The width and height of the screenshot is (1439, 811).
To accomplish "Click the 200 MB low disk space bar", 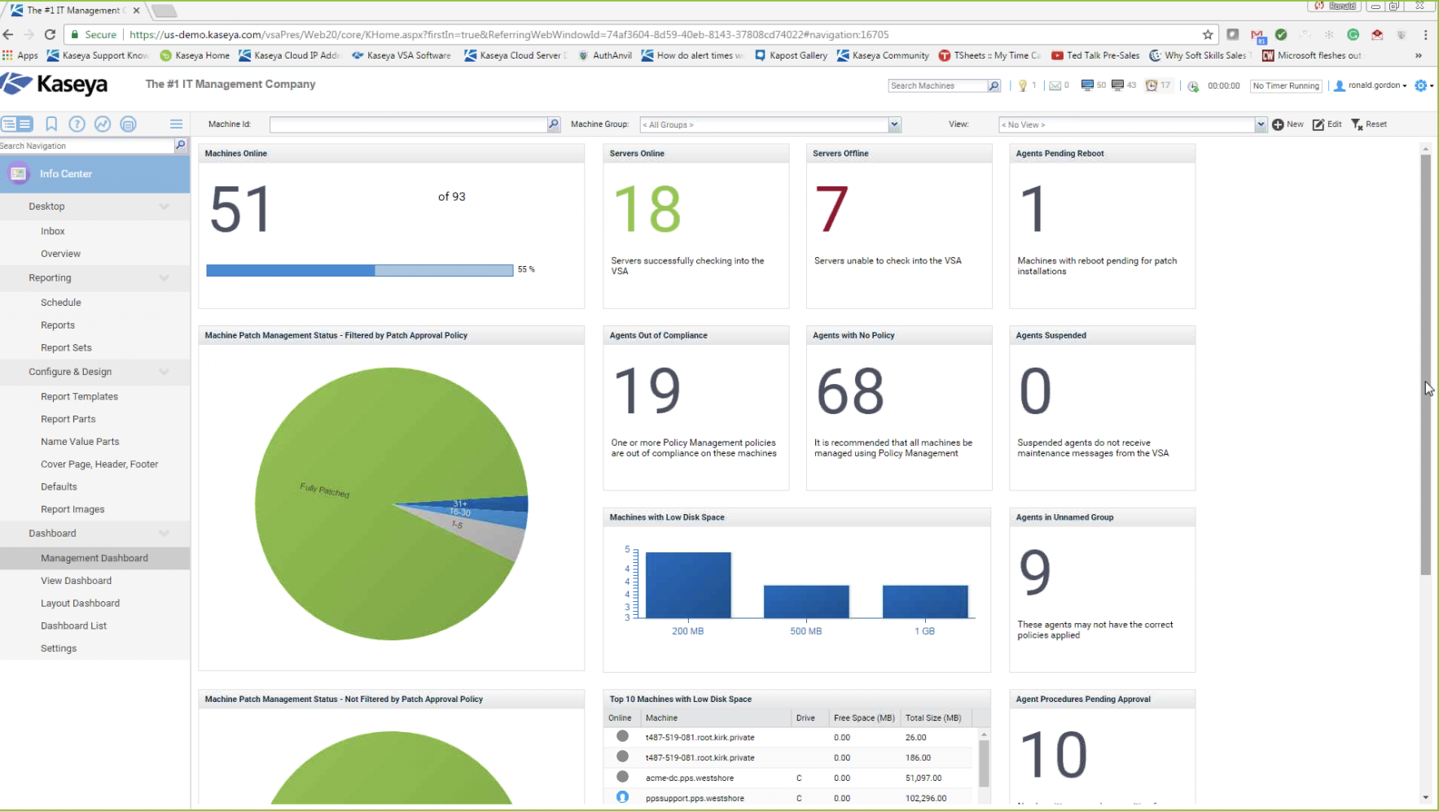I will (x=688, y=585).
